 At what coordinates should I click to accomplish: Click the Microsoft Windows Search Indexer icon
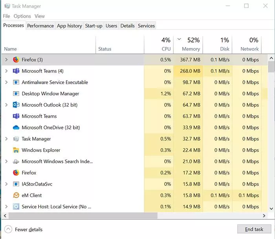[x=16, y=162]
